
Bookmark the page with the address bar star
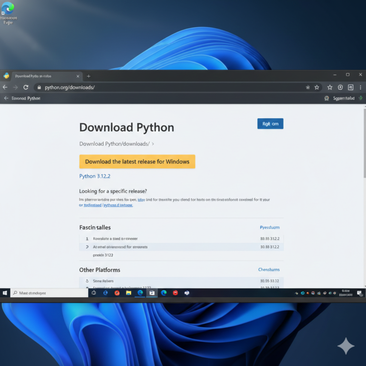[x=317, y=87]
